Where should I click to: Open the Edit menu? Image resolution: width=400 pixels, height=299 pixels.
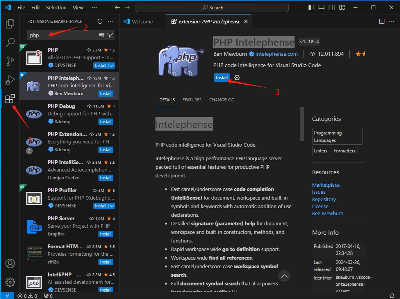pos(36,8)
